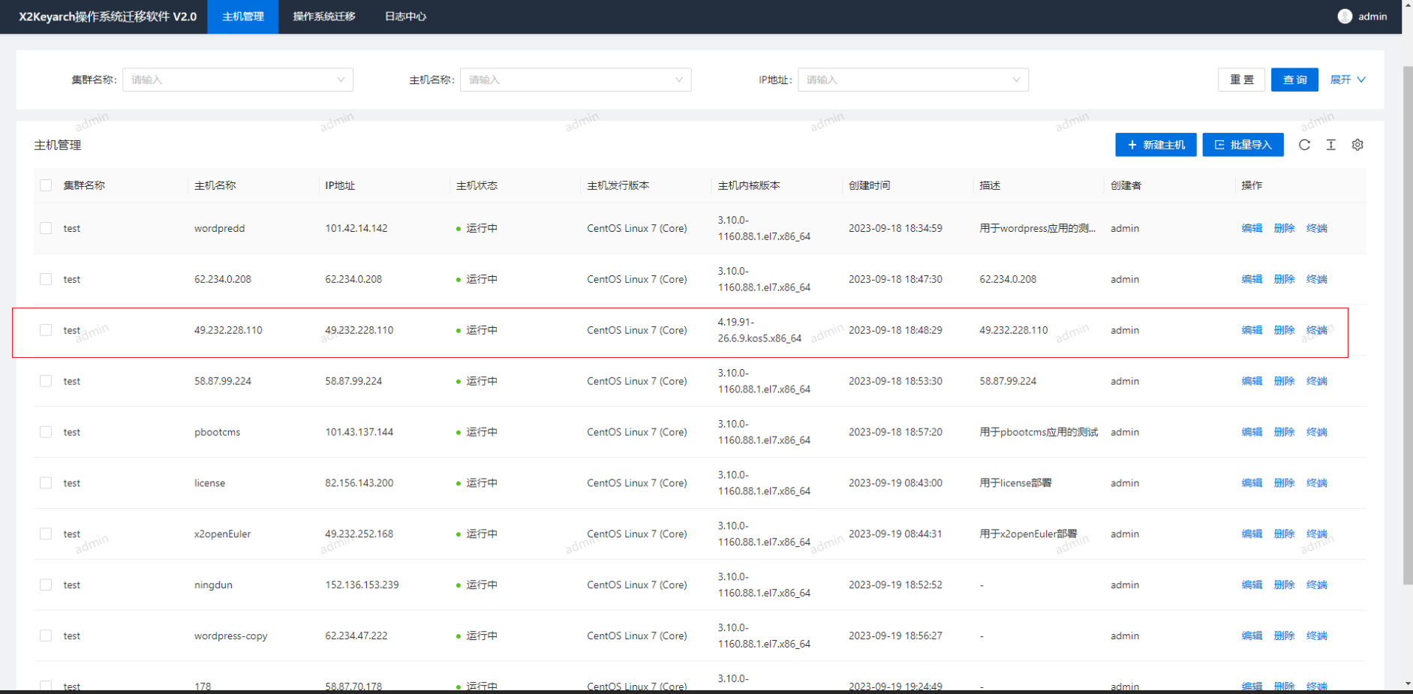Click the admin username label
This screenshot has height=694, width=1413.
(x=1372, y=17)
